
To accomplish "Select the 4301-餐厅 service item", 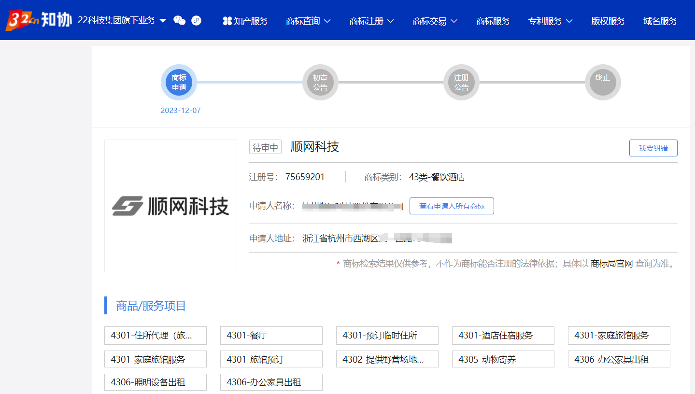I will point(271,335).
